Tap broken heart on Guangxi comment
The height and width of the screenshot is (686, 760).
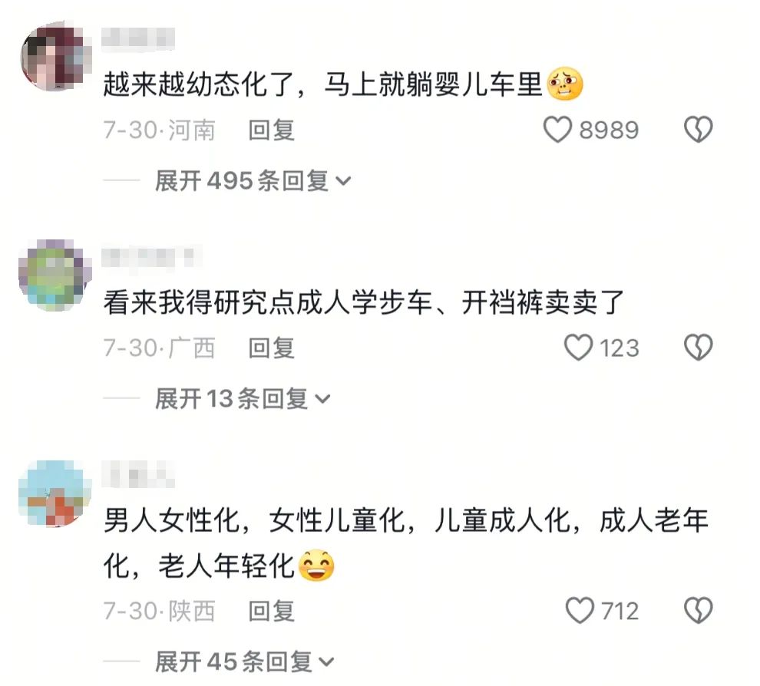pos(698,348)
